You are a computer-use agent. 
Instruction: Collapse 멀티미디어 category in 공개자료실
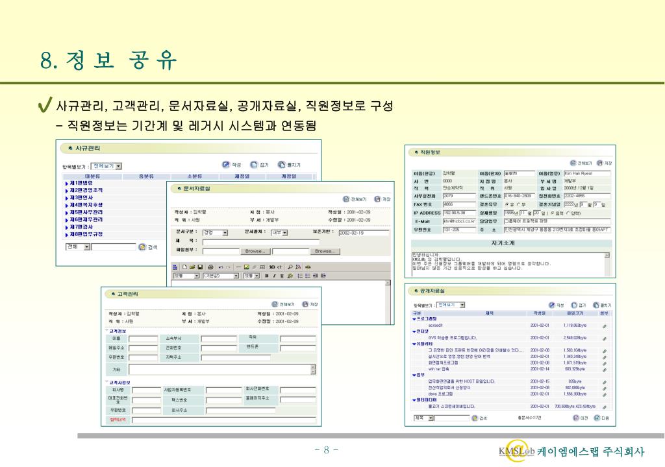(414, 400)
